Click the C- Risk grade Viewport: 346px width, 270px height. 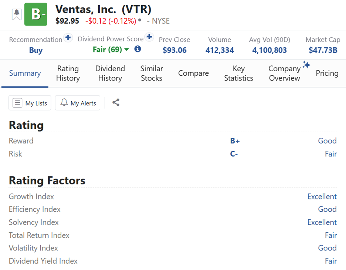tap(234, 154)
